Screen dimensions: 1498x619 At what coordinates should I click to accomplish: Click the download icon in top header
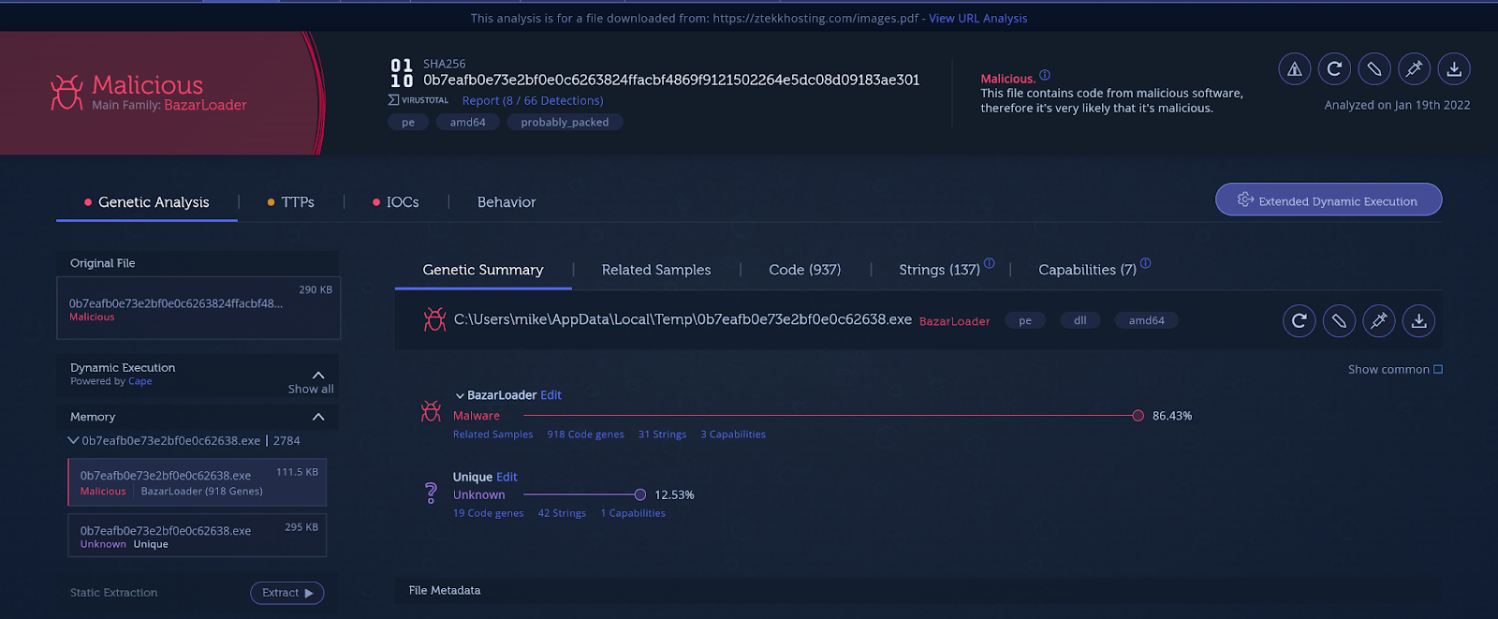tap(1454, 68)
